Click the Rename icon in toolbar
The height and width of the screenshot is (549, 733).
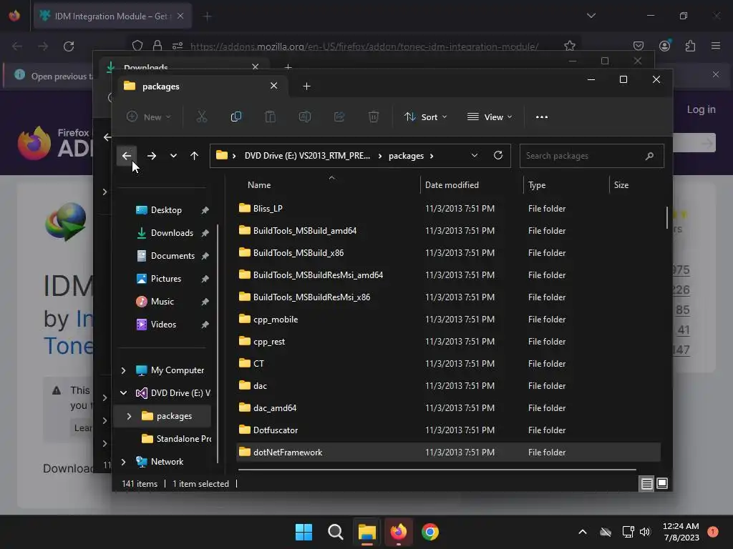305,117
